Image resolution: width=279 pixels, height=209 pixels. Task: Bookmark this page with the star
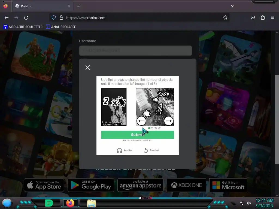[x=225, y=17]
